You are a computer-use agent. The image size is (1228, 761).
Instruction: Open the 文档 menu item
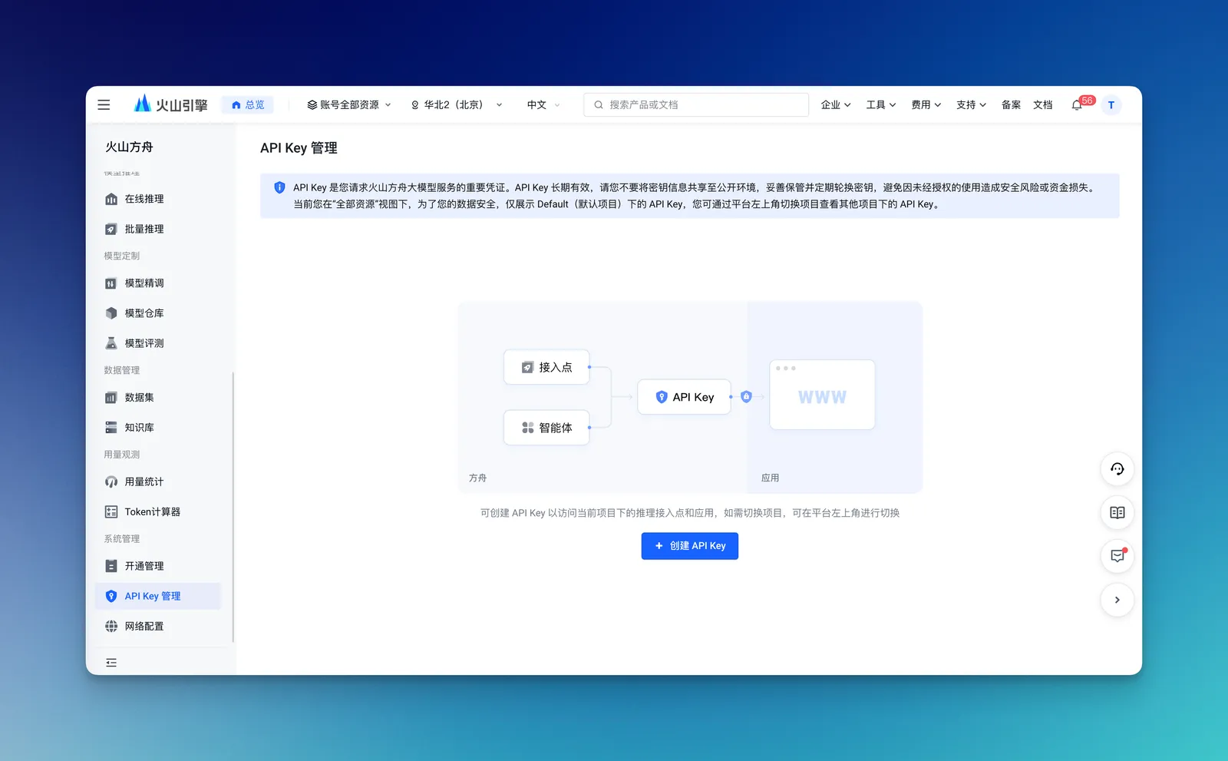[1042, 104]
